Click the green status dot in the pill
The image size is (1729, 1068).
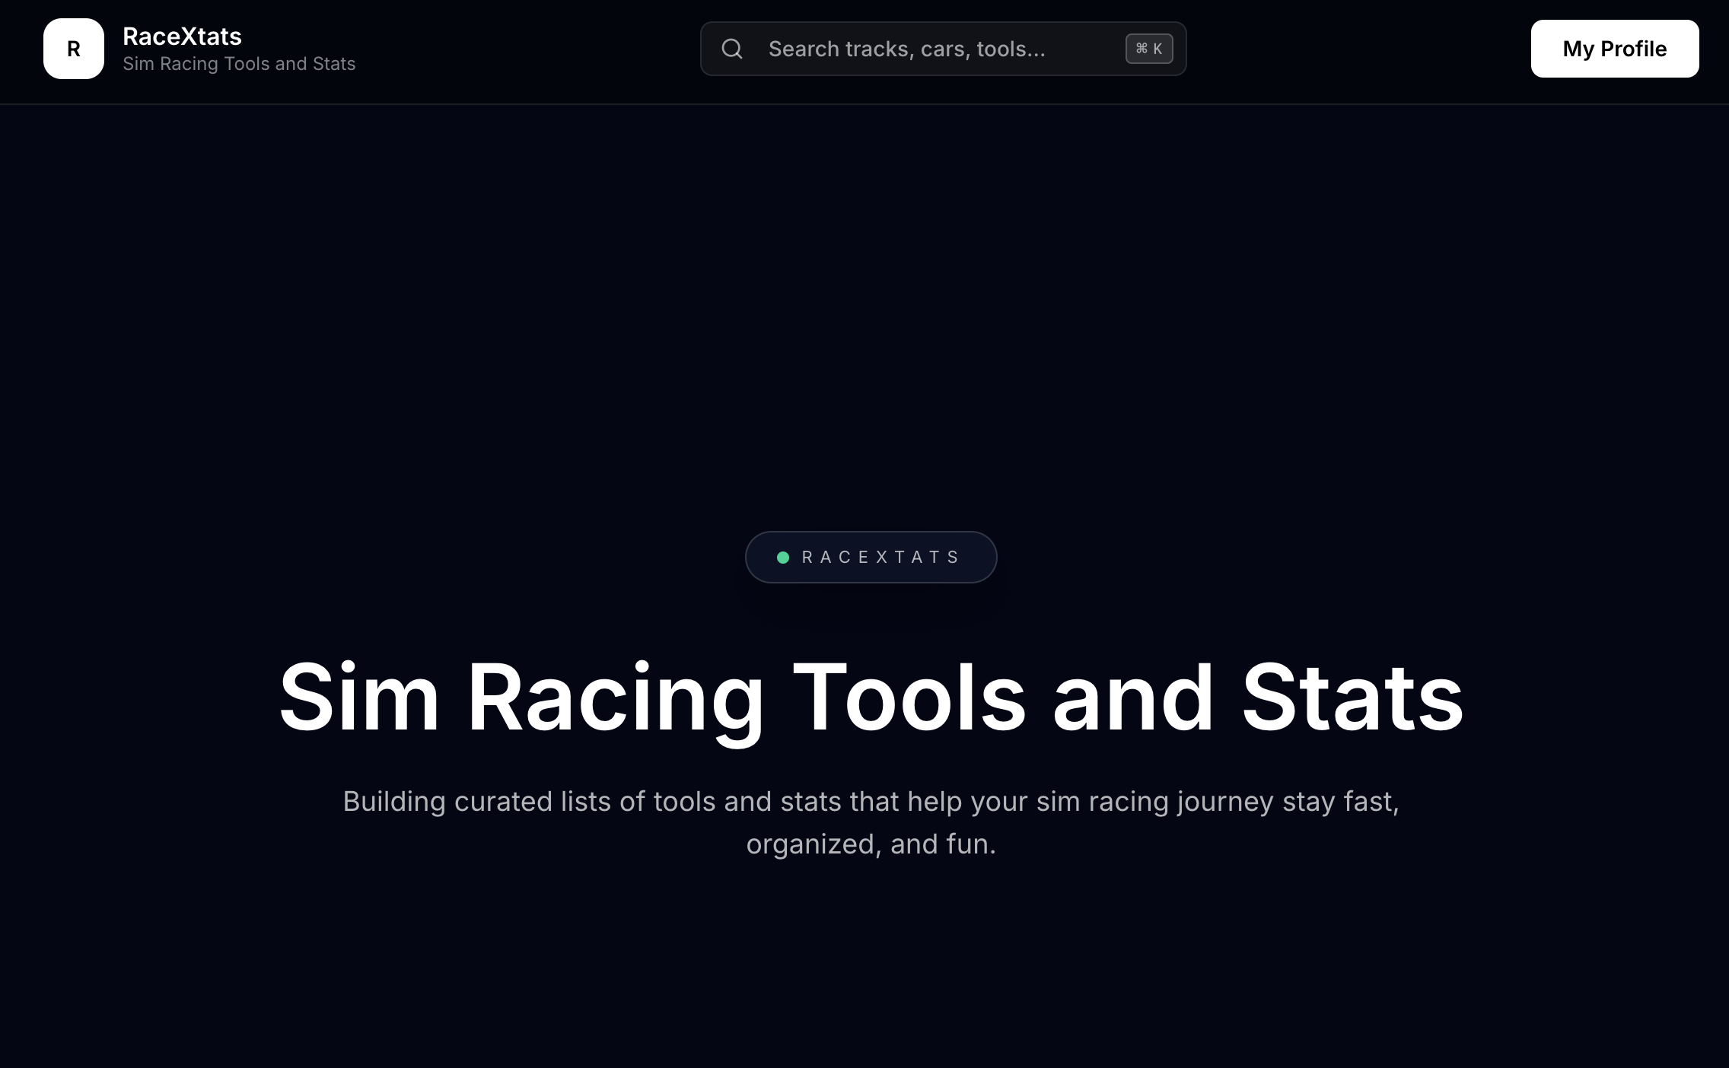coord(783,556)
